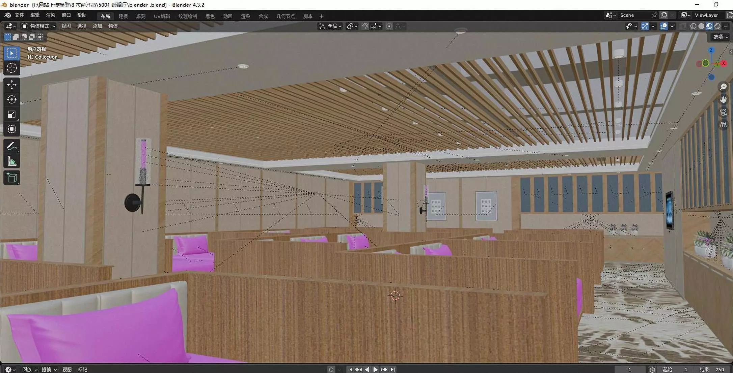Open the 添加 menu in viewport header

click(x=97, y=26)
